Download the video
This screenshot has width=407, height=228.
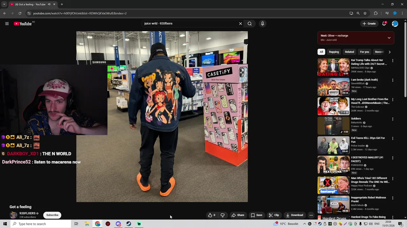click(294, 215)
